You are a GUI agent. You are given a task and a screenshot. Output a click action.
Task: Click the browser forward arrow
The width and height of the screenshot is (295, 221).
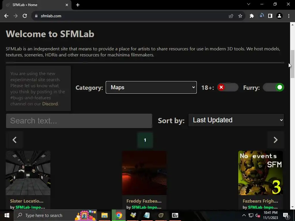pos(16,16)
